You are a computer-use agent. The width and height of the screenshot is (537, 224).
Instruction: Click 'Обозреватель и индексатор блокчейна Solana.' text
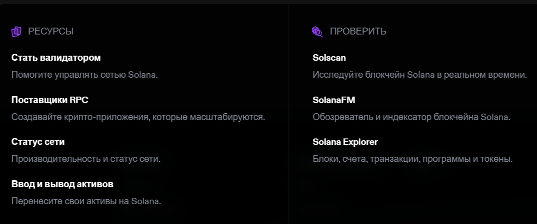pyautogui.click(x=411, y=117)
